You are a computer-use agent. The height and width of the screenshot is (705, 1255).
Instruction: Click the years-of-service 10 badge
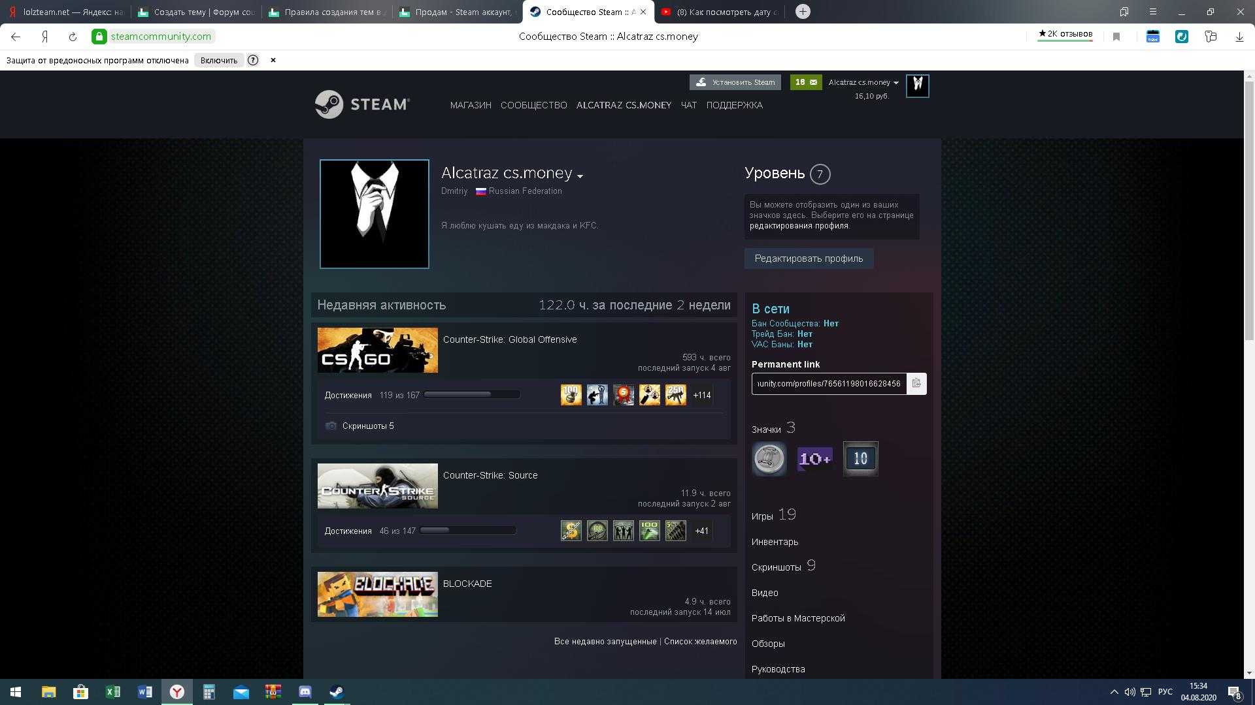pos(860,458)
